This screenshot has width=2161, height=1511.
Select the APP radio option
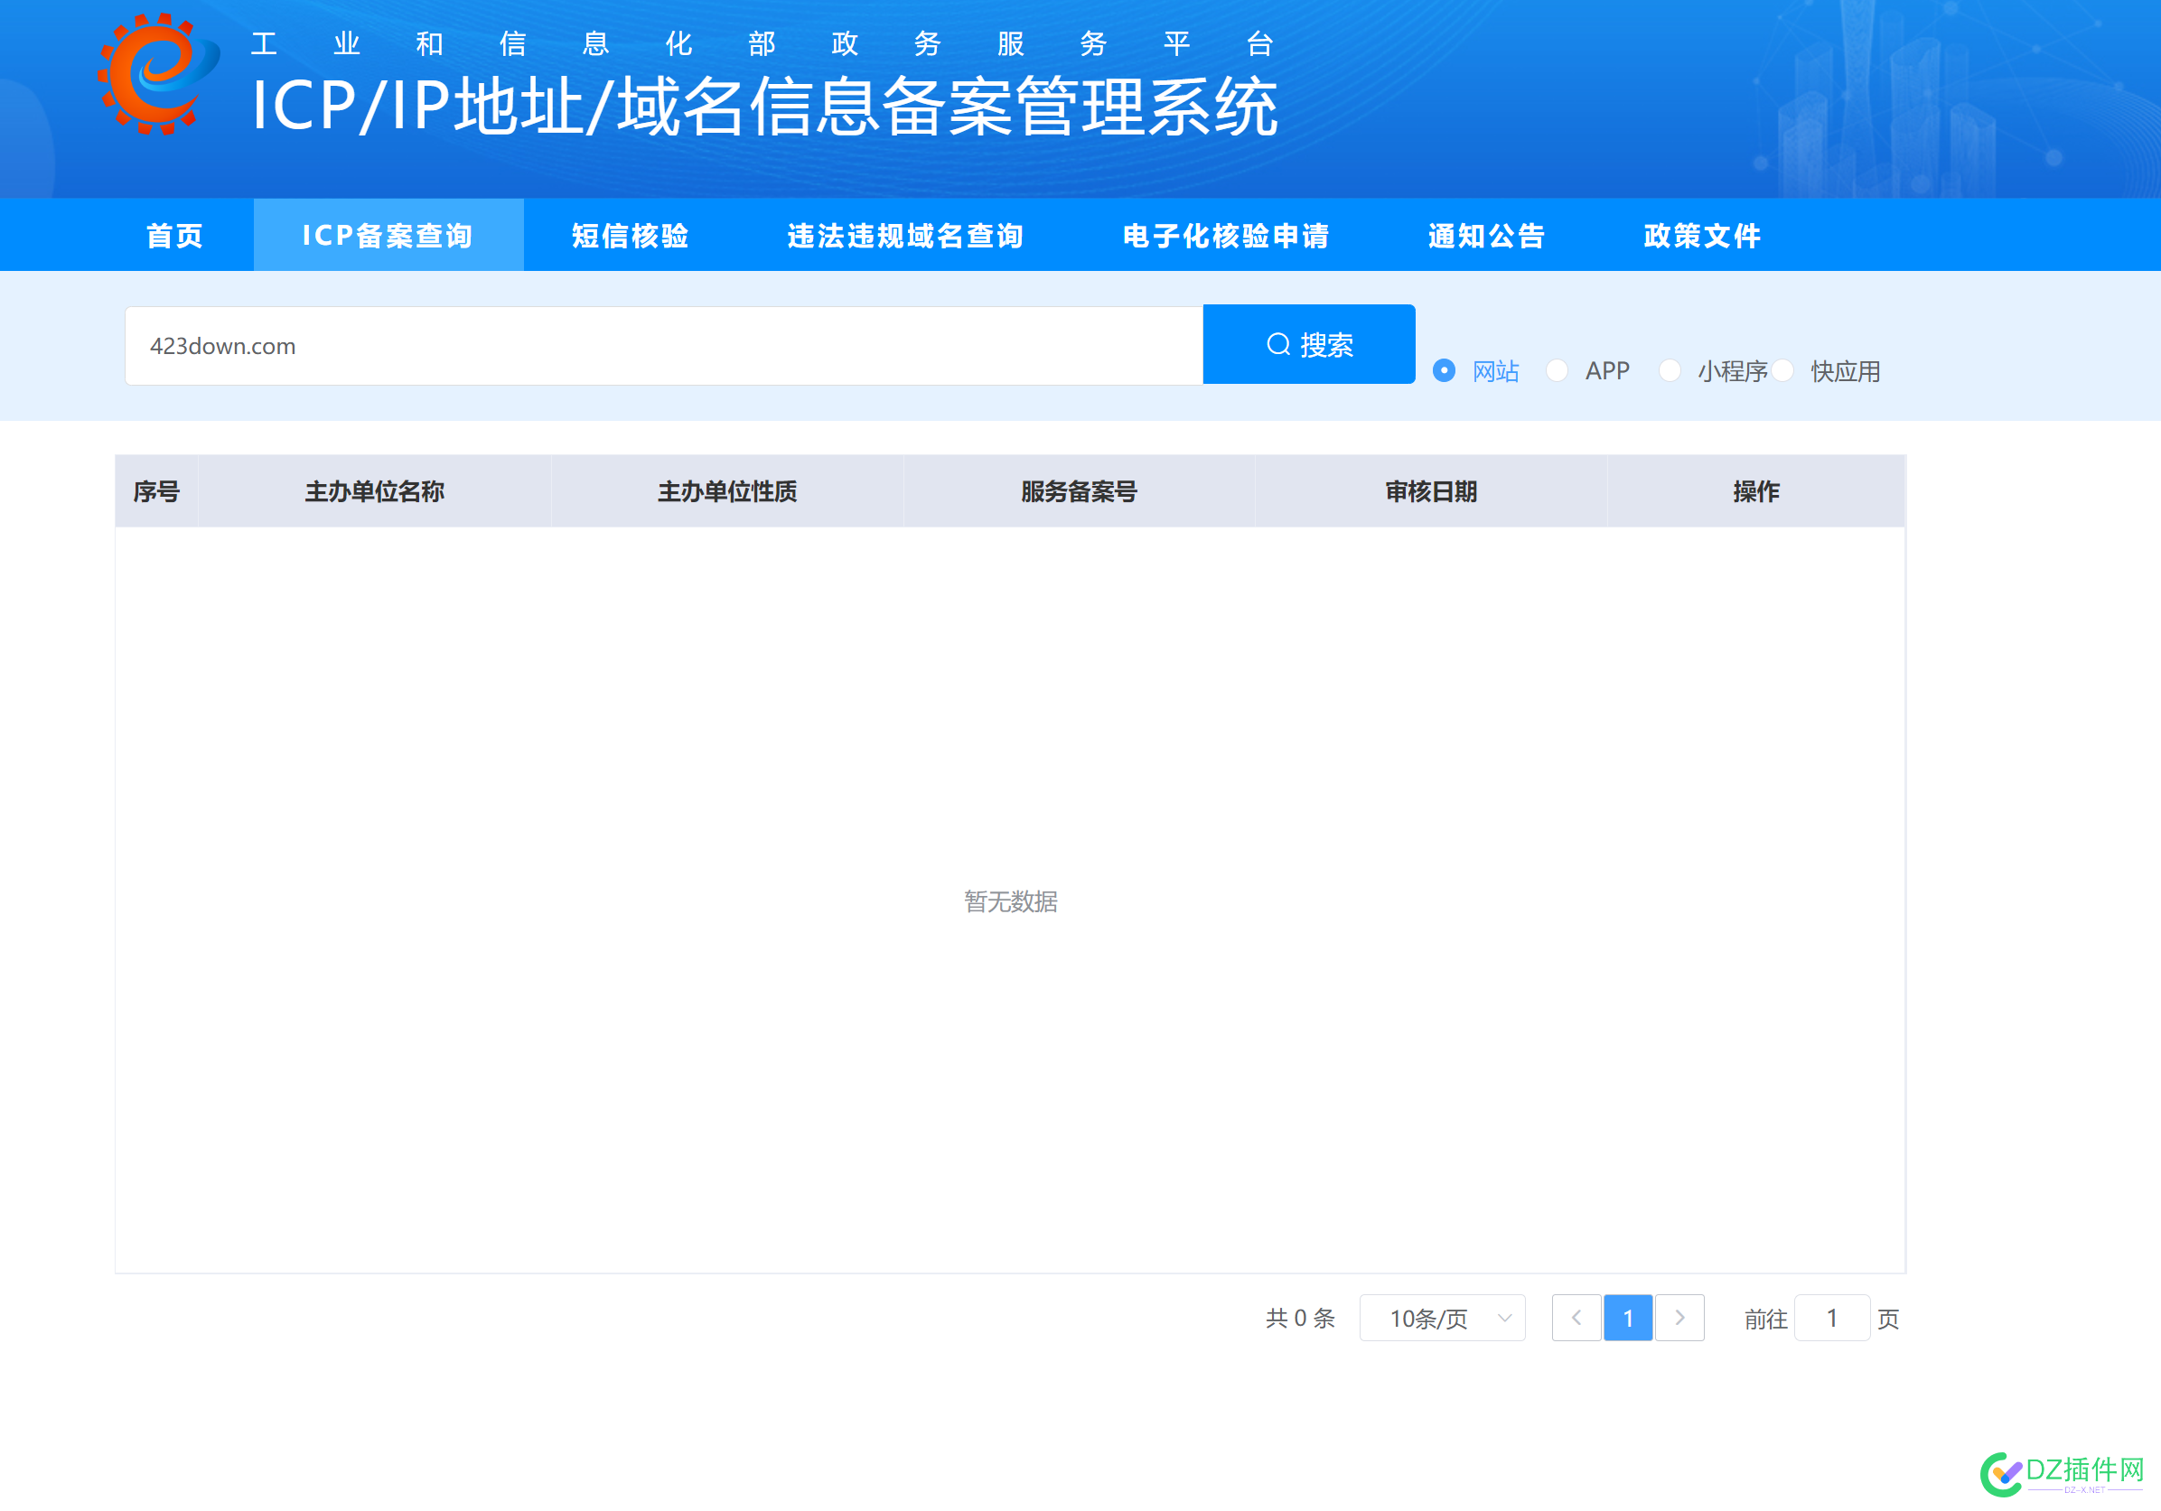click(1586, 370)
